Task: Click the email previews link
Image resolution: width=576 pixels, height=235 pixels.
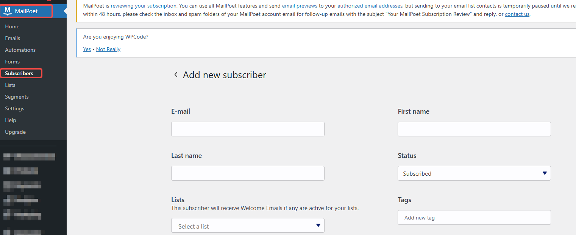Action: (300, 6)
